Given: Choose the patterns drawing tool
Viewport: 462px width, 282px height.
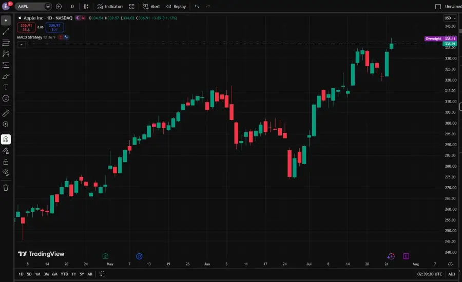Looking at the screenshot, I should coord(6,54).
